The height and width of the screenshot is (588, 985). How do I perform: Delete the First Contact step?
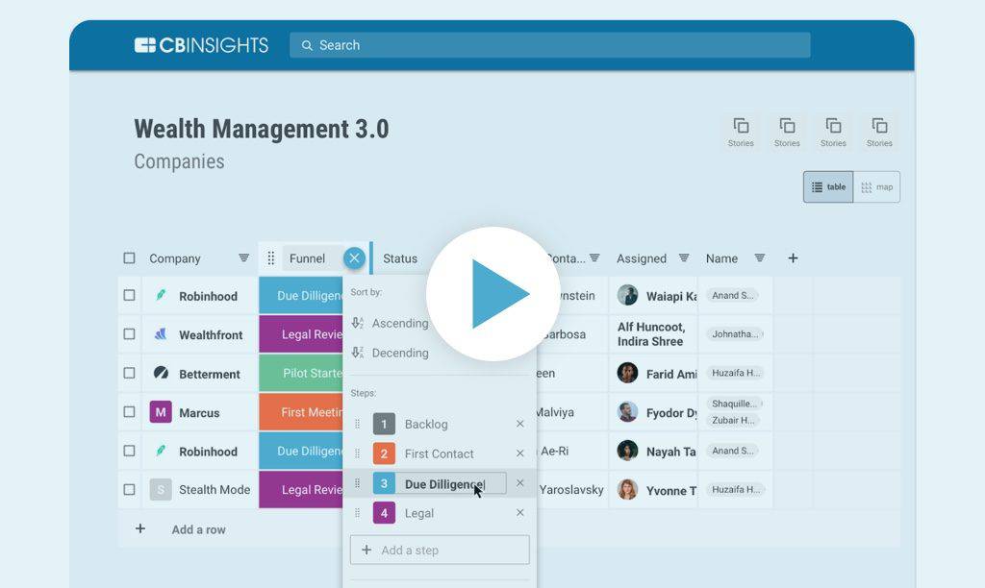click(x=519, y=453)
